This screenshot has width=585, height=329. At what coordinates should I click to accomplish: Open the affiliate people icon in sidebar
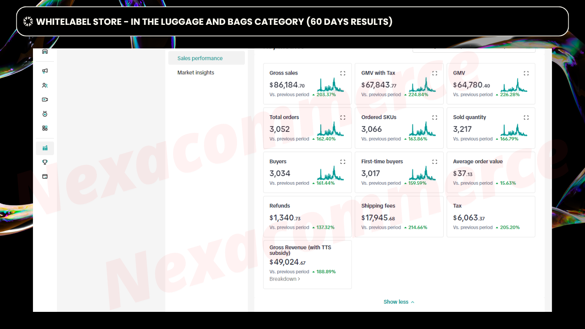coord(45,85)
